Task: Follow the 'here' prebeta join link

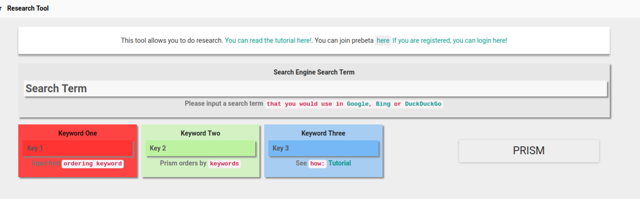Action: click(x=383, y=41)
